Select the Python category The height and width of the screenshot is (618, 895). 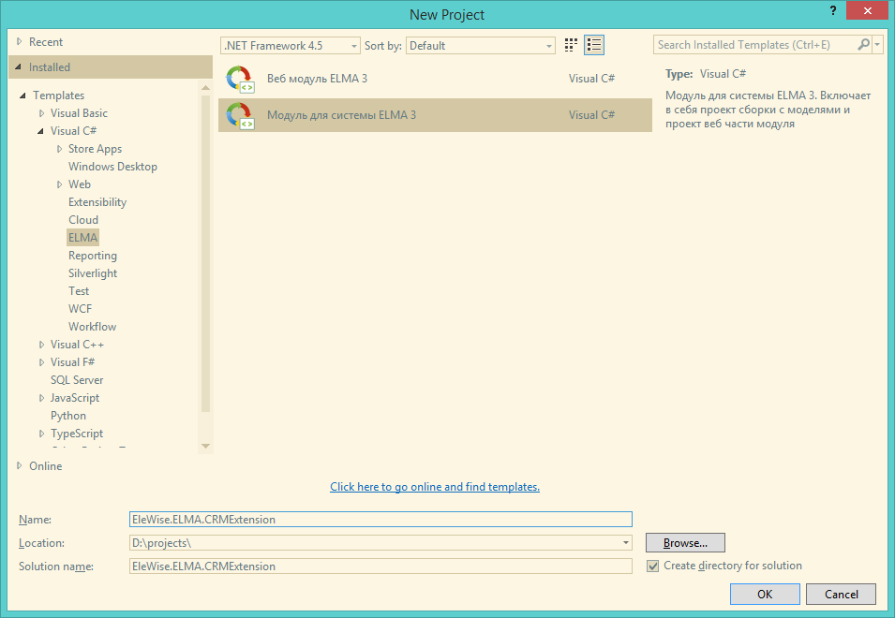[x=67, y=416]
